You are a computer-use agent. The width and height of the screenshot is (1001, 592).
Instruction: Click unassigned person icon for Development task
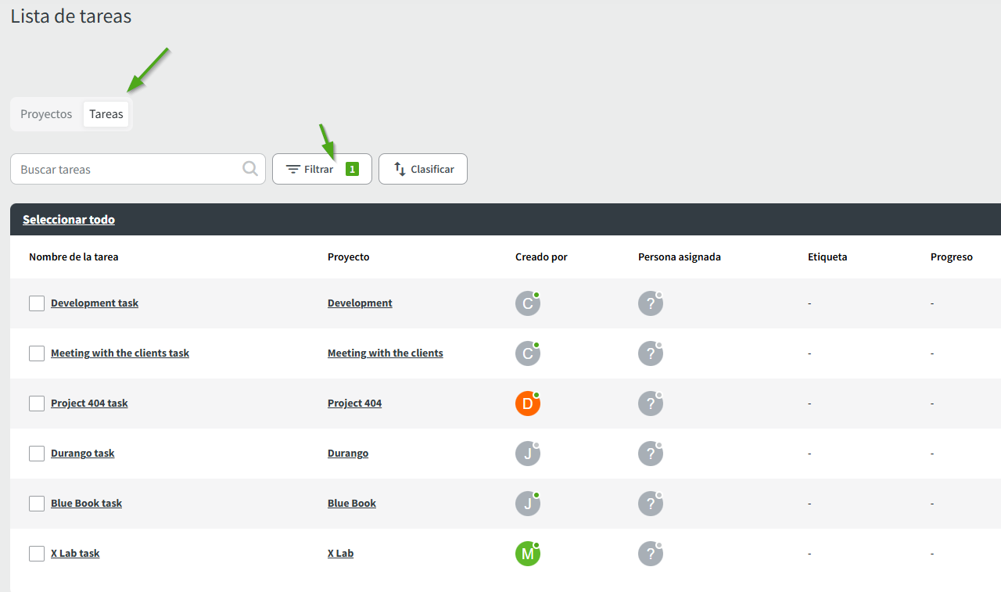pos(651,303)
